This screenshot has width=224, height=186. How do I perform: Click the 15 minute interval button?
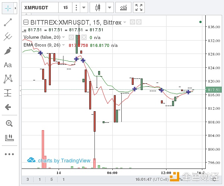(x=65, y=7)
